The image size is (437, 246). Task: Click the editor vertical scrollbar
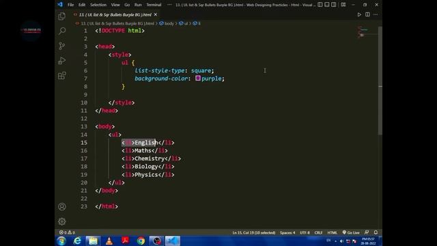point(380,81)
